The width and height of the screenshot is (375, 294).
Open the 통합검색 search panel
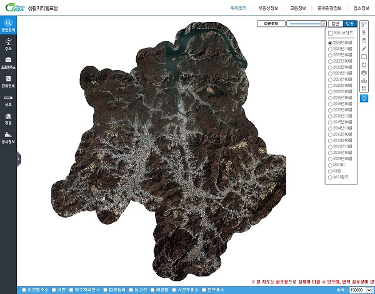(8, 25)
